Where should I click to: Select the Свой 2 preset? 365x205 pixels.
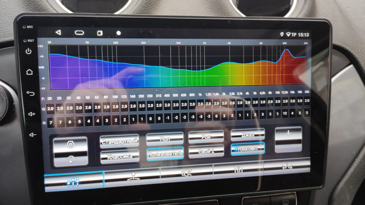pyautogui.click(x=206, y=151)
